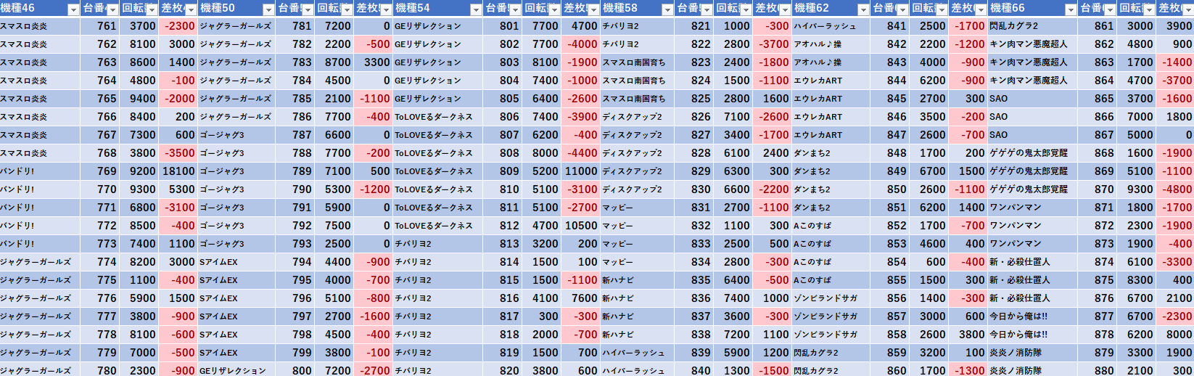This screenshot has width=1194, height=376.
Task: Select the cell showing -4800
Action: [1175, 189]
